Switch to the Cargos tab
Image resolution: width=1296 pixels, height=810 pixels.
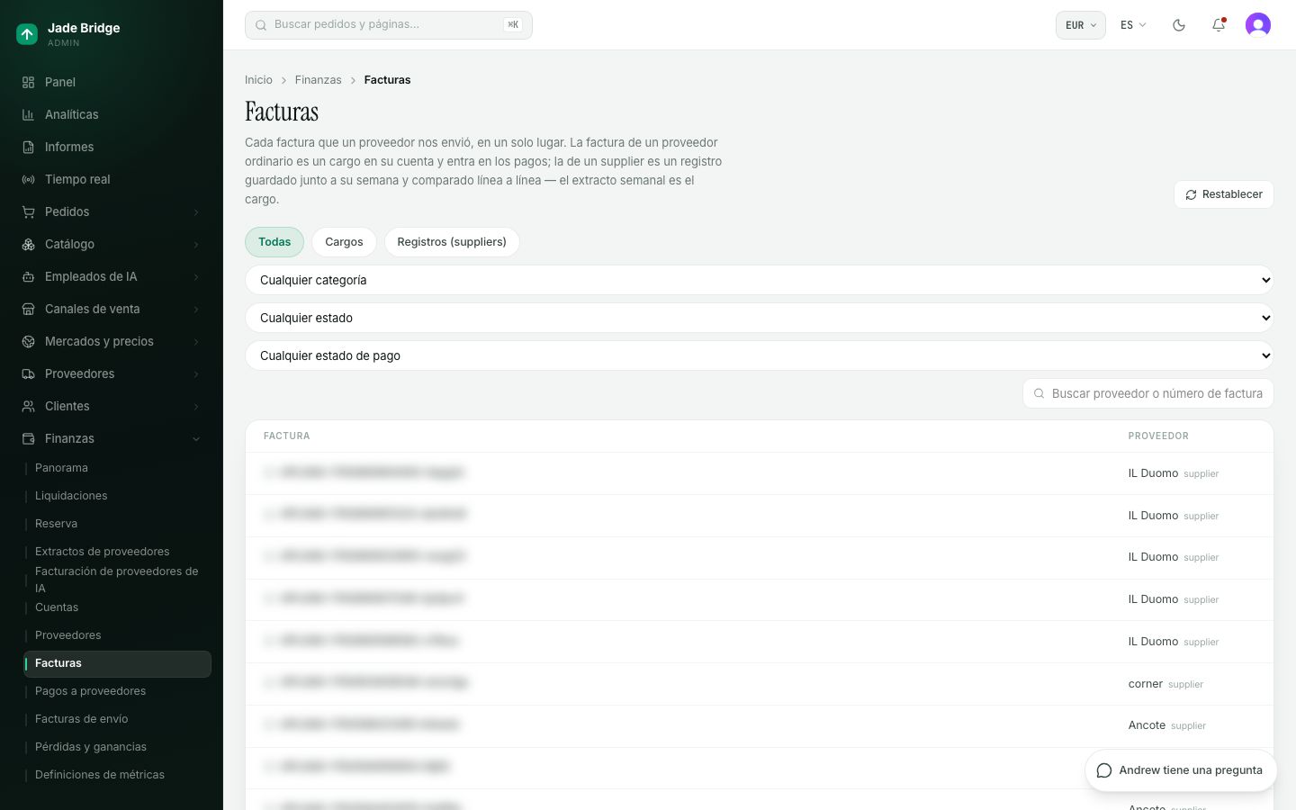(x=344, y=242)
